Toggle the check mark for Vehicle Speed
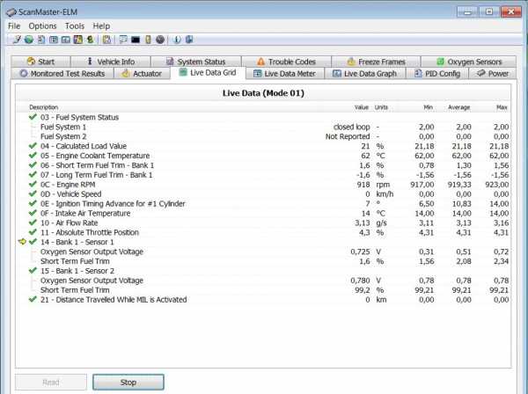This screenshot has width=528, height=394. pyautogui.click(x=33, y=194)
